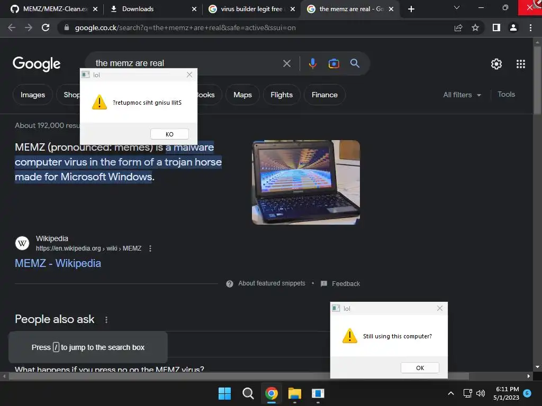This screenshot has height=406, width=542.
Task: Reload the current page
Action: 46,27
